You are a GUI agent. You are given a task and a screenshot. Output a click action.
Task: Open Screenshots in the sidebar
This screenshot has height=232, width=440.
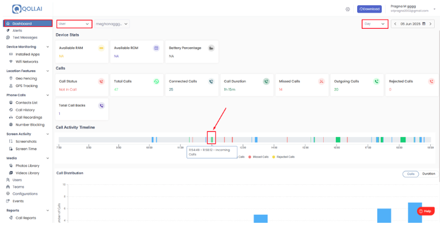point(25,141)
